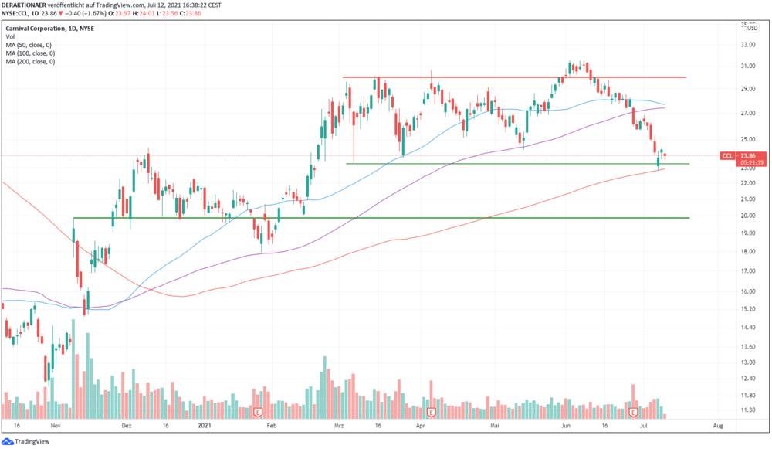
Task: Click the lower green support line at 20
Action: click(x=381, y=218)
